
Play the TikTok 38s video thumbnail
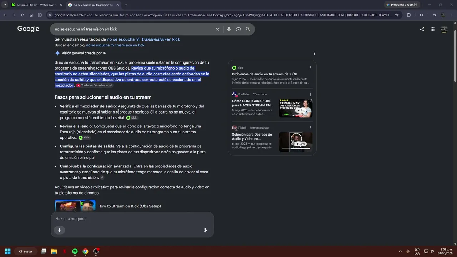(296, 142)
